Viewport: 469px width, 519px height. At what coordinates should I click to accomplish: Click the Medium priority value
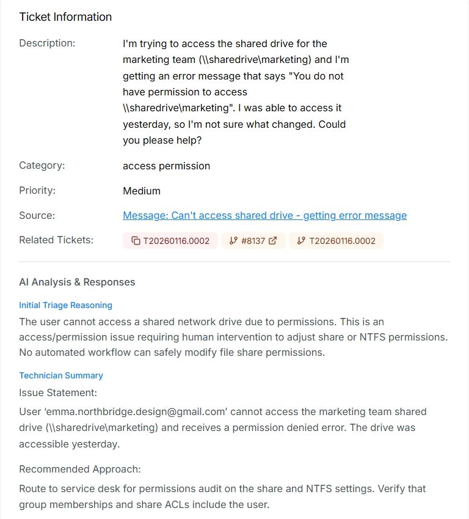point(142,191)
